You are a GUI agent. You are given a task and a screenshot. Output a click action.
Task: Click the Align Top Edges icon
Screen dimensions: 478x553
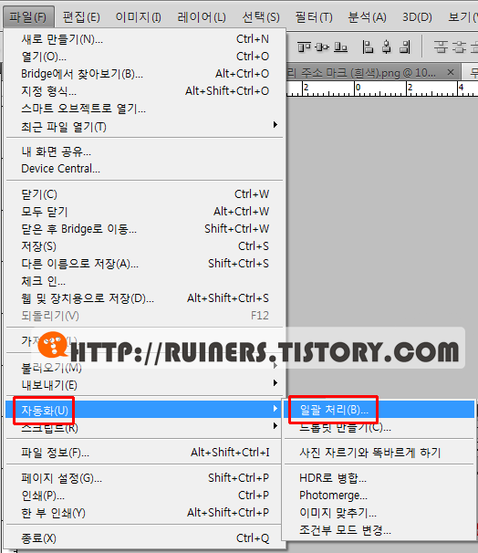[304, 47]
